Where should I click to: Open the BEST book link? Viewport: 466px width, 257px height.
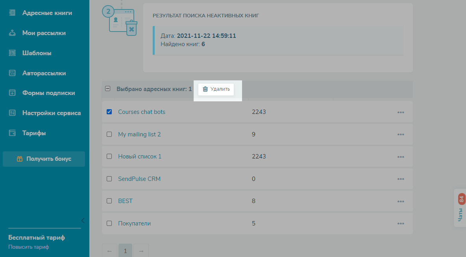125,201
